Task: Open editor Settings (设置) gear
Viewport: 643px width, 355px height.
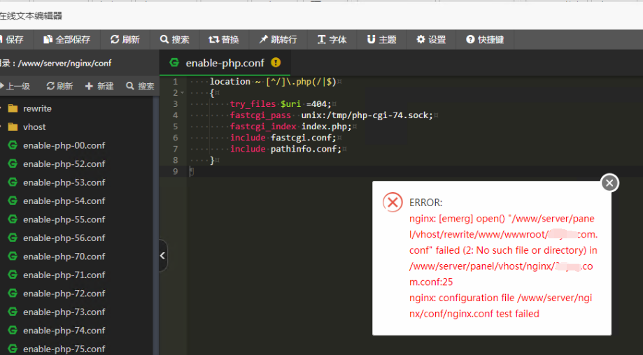Action: [431, 40]
